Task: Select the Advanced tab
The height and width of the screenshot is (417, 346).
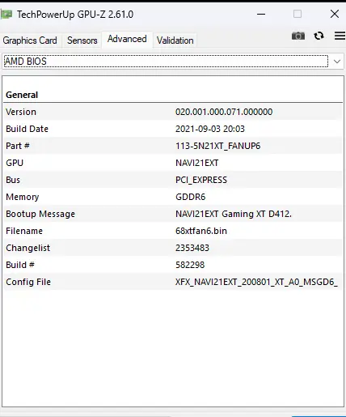Action: pyautogui.click(x=127, y=39)
